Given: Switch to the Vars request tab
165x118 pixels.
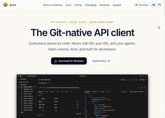Looking at the screenshot, I should (x=62, y=92).
